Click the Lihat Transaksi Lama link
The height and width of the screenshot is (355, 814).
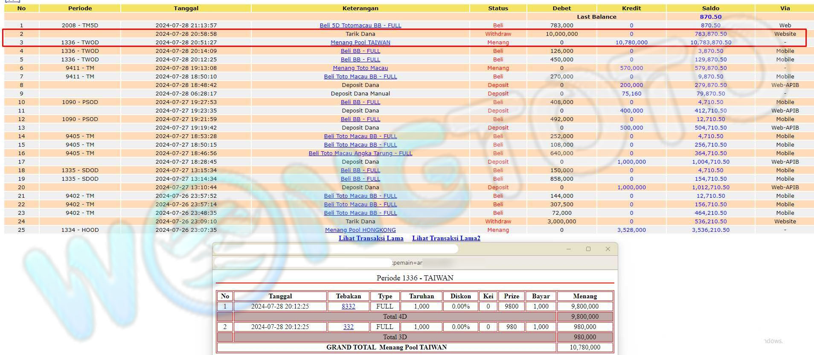371,238
